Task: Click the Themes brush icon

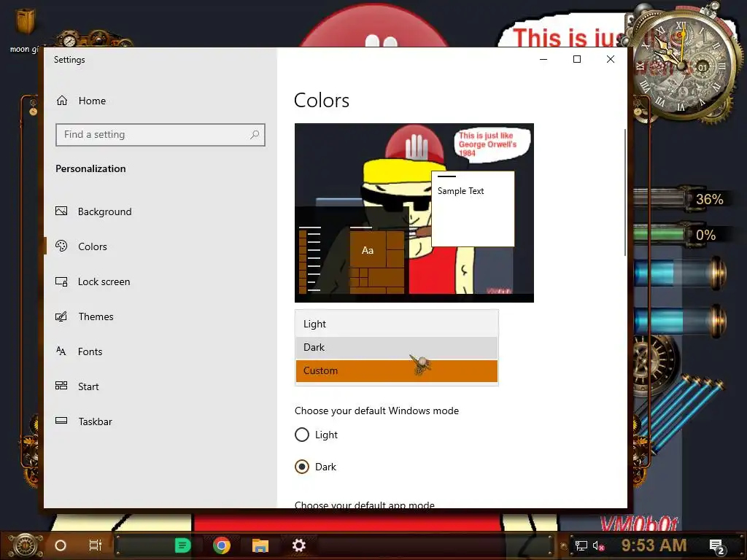Action: (61, 316)
